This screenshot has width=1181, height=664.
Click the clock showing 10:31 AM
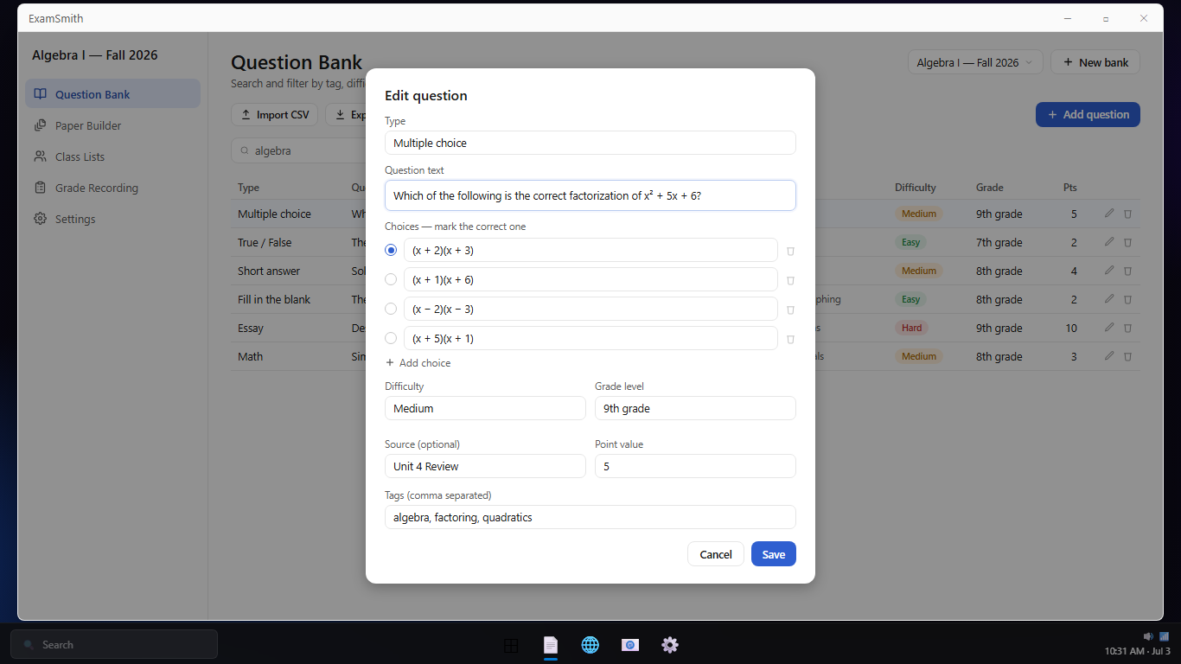(x=1137, y=651)
